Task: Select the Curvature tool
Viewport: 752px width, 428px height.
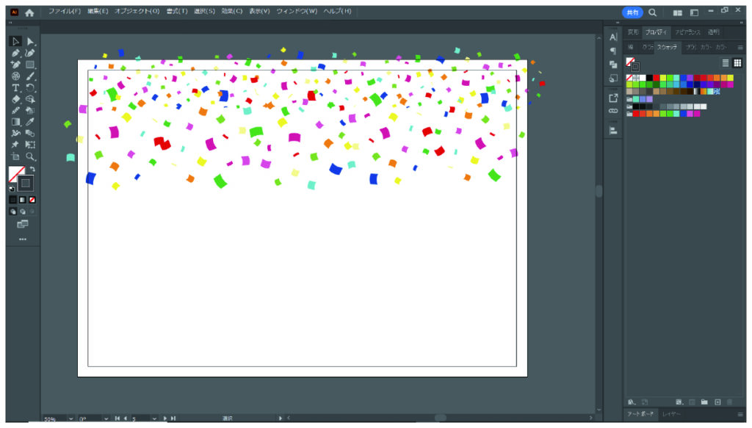Action: [x=30, y=53]
